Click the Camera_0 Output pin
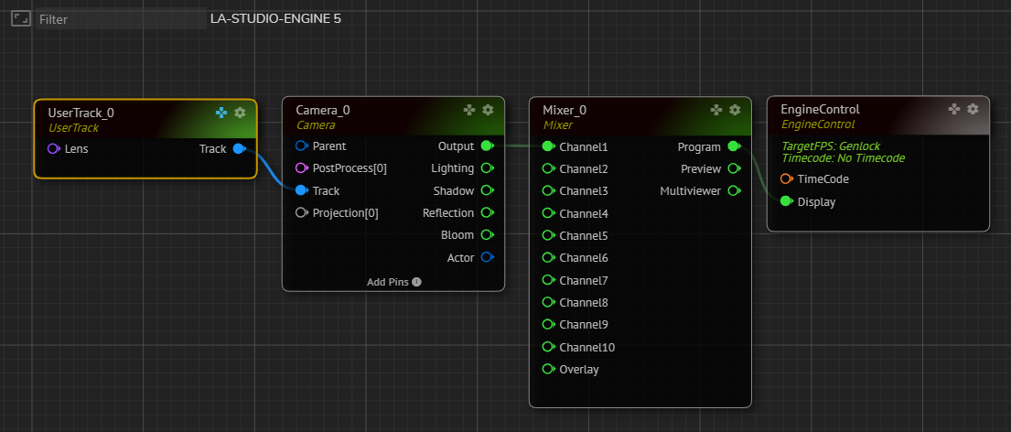This screenshot has height=432, width=1011. click(x=487, y=146)
